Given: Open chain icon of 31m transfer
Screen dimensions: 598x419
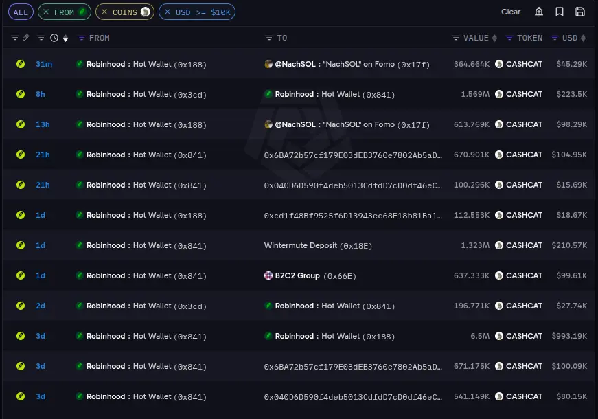Looking at the screenshot, I should [21, 64].
